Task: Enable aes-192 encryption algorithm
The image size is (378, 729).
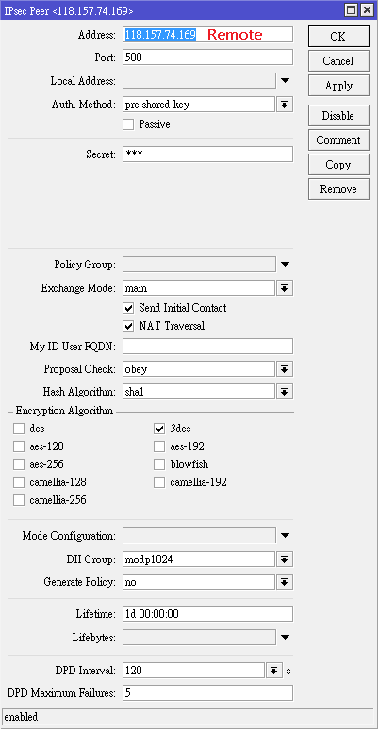Action: [159, 446]
